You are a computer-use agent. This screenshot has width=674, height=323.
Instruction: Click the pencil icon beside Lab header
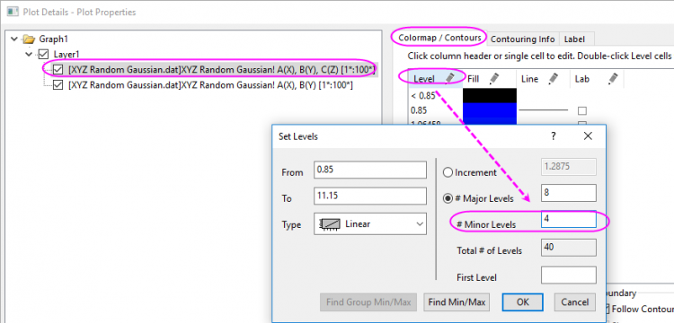[x=613, y=78]
